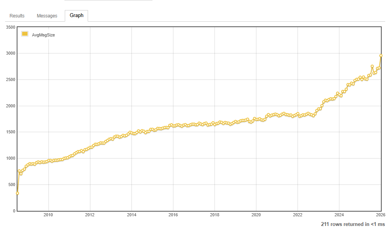Click the yellow AvgMsgSize legend swatch
391x231 pixels.
pos(25,34)
